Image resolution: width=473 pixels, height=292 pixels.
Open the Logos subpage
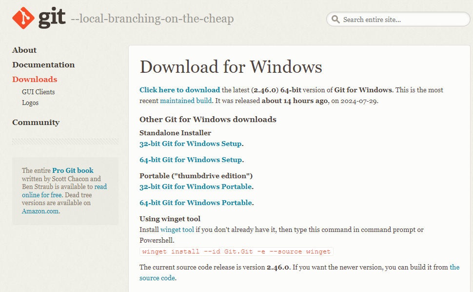coord(30,103)
